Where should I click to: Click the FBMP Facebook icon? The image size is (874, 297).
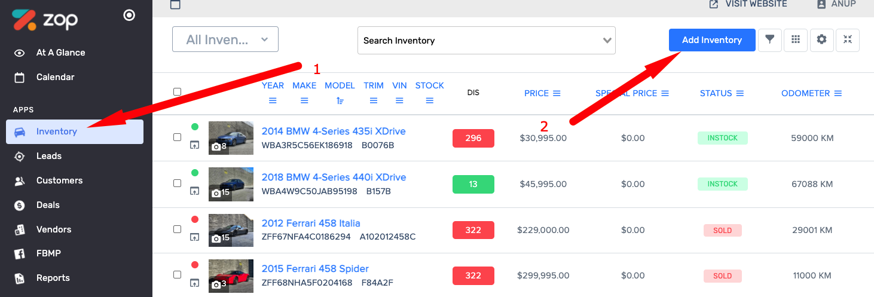click(20, 253)
